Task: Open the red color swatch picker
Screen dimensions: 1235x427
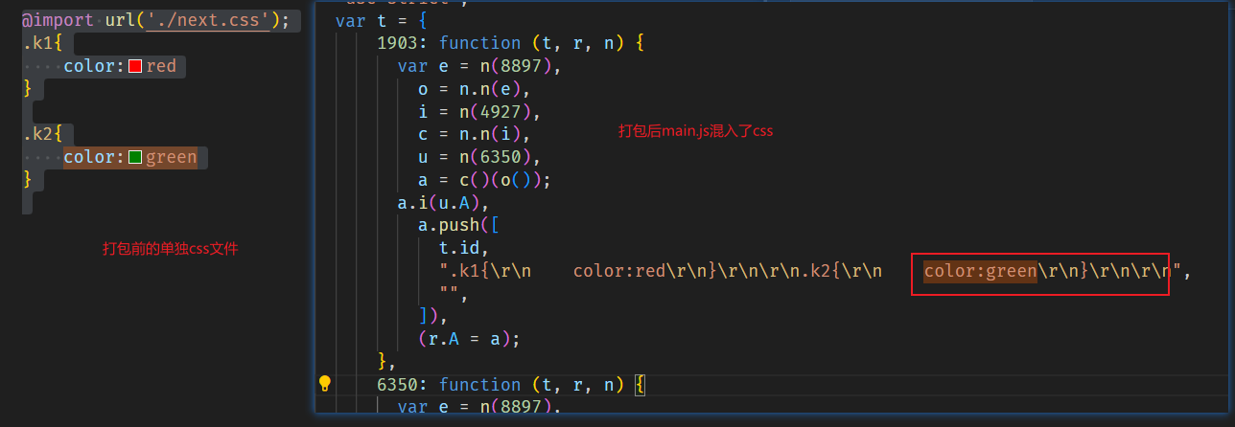Action: [135, 66]
